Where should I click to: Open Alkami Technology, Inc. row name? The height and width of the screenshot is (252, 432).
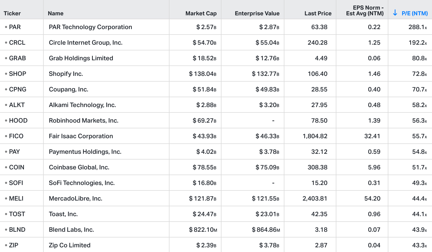pos(82,105)
